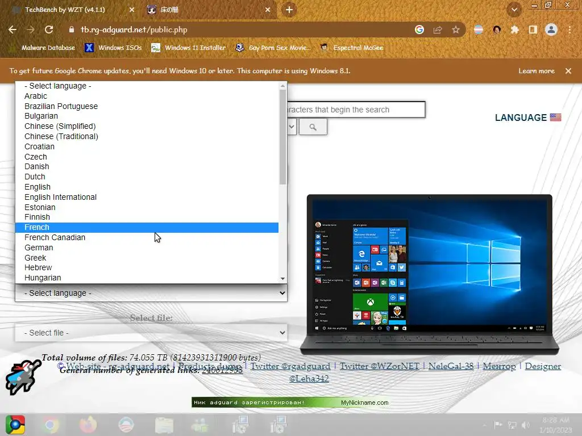The image size is (582, 436).
Task: Reload the current page
Action: pyautogui.click(x=49, y=30)
